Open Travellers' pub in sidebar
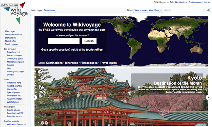This screenshot has height=127, width=212. point(14,52)
